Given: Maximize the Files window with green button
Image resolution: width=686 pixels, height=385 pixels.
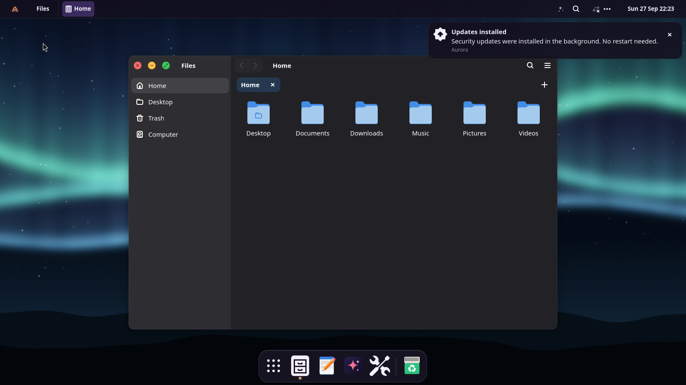Looking at the screenshot, I should (x=166, y=65).
